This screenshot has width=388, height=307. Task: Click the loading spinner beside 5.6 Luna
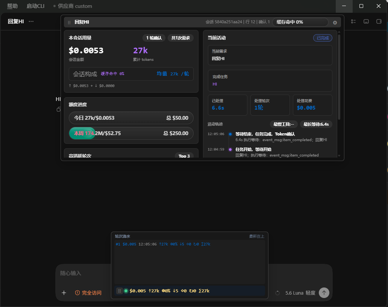pyautogui.click(x=277, y=293)
